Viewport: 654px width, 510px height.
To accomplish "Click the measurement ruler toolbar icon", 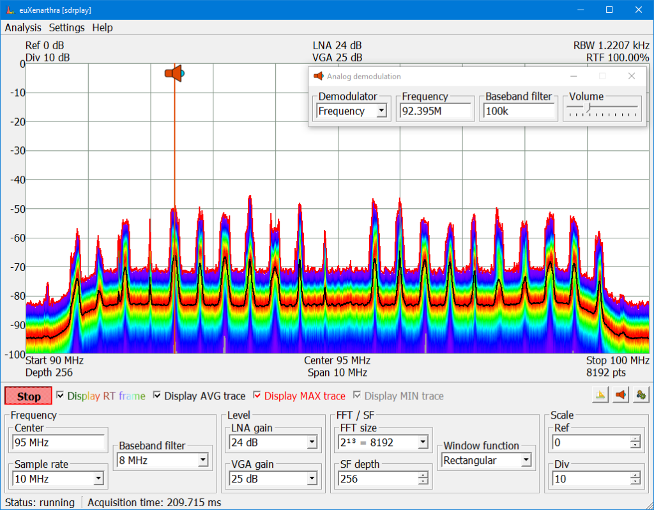I will click(x=600, y=395).
